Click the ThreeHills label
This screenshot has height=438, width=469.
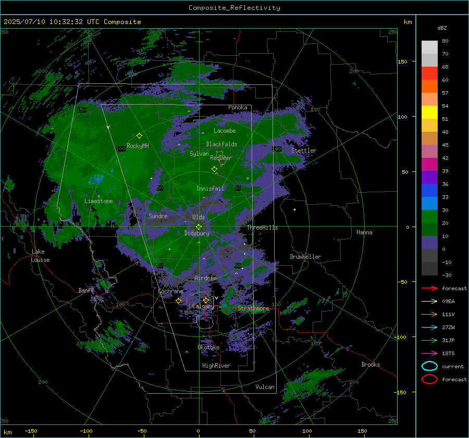262,228
